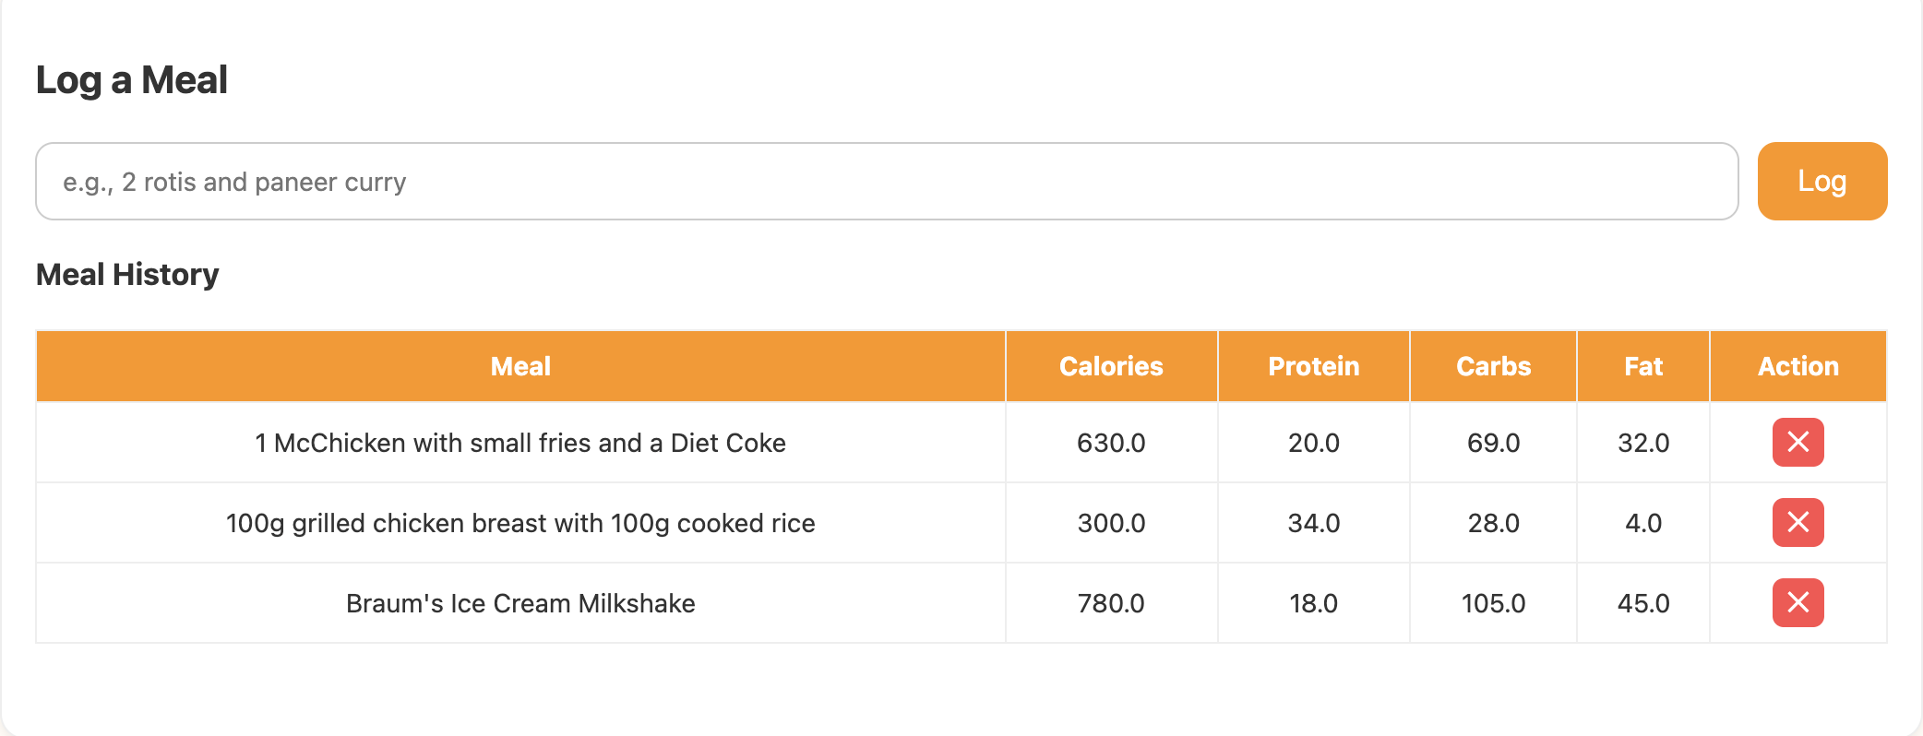Click the 100g grilled chicken breast meal name
1923x736 pixels.
coord(520,524)
